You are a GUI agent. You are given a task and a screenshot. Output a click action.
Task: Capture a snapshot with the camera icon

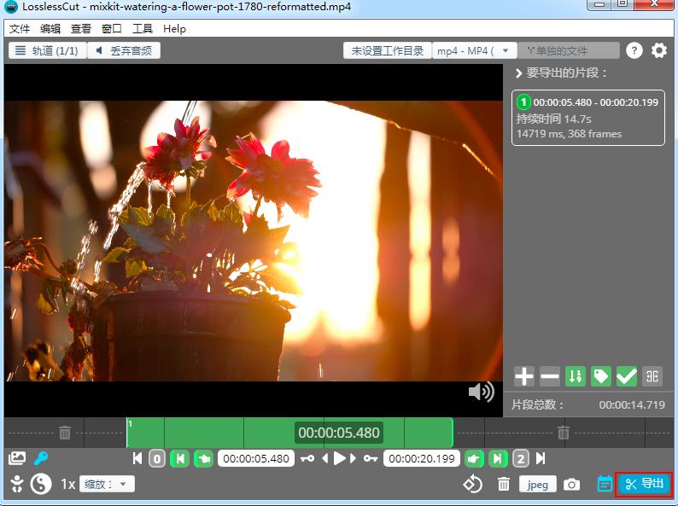[x=571, y=485]
